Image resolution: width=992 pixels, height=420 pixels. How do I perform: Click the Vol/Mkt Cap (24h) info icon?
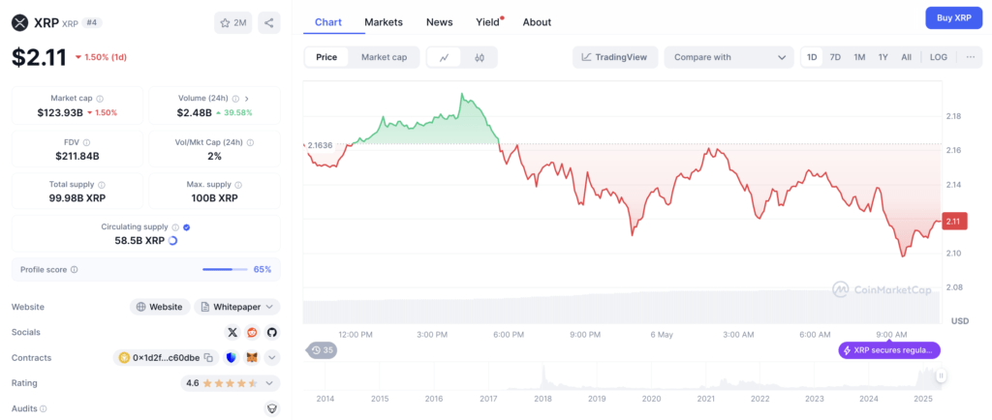[251, 142]
